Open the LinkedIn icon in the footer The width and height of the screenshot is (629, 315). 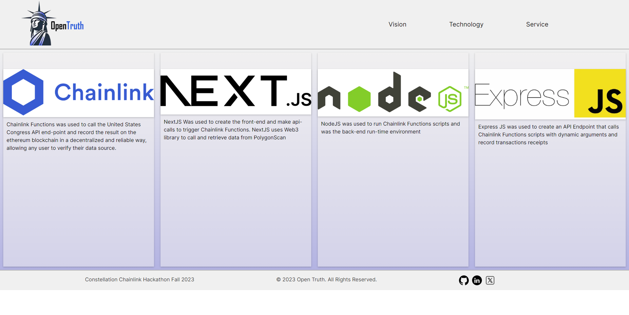click(477, 280)
